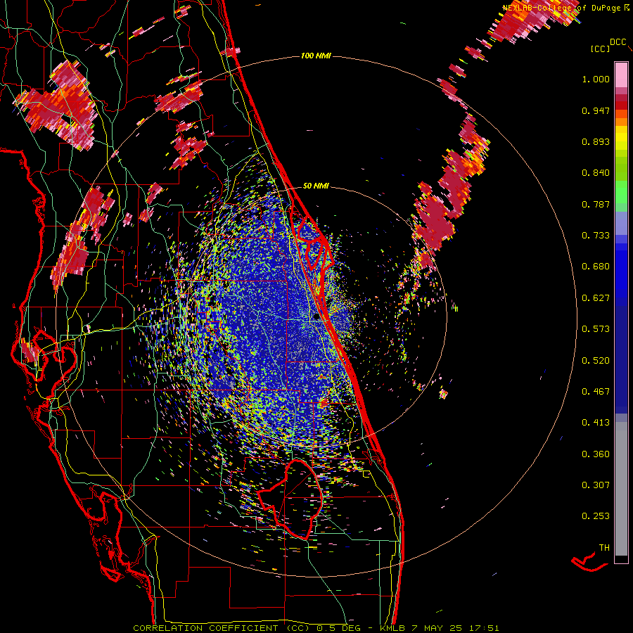Click the 0.360 scale value
Image resolution: width=633 pixels, height=633 pixels.
point(596,454)
